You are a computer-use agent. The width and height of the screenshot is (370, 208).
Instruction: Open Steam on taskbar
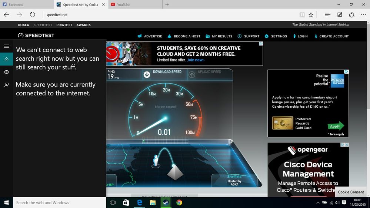[x=166, y=202]
